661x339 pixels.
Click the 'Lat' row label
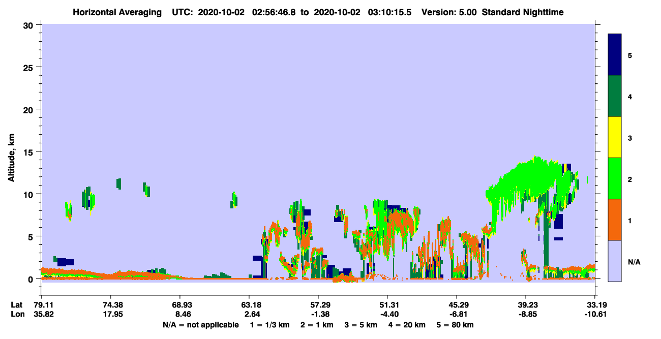(x=17, y=305)
